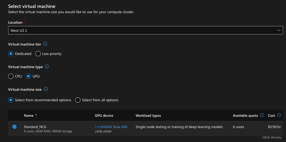The width and height of the screenshot is (286, 142).
Task: Click the Location dropdown chevron arrow
Action: click(279, 30)
